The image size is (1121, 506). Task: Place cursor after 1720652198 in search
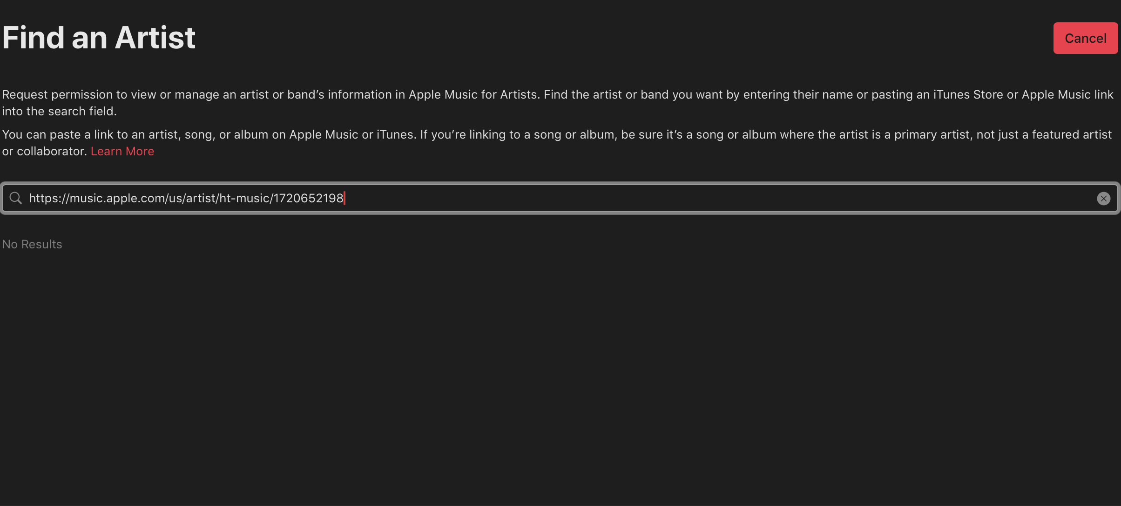tap(344, 199)
